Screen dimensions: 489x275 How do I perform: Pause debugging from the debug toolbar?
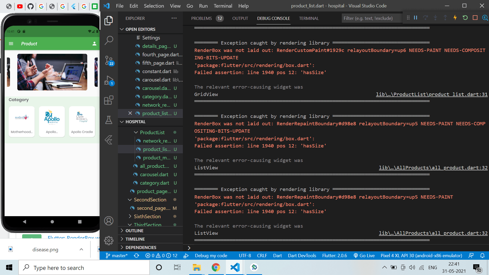tap(416, 18)
